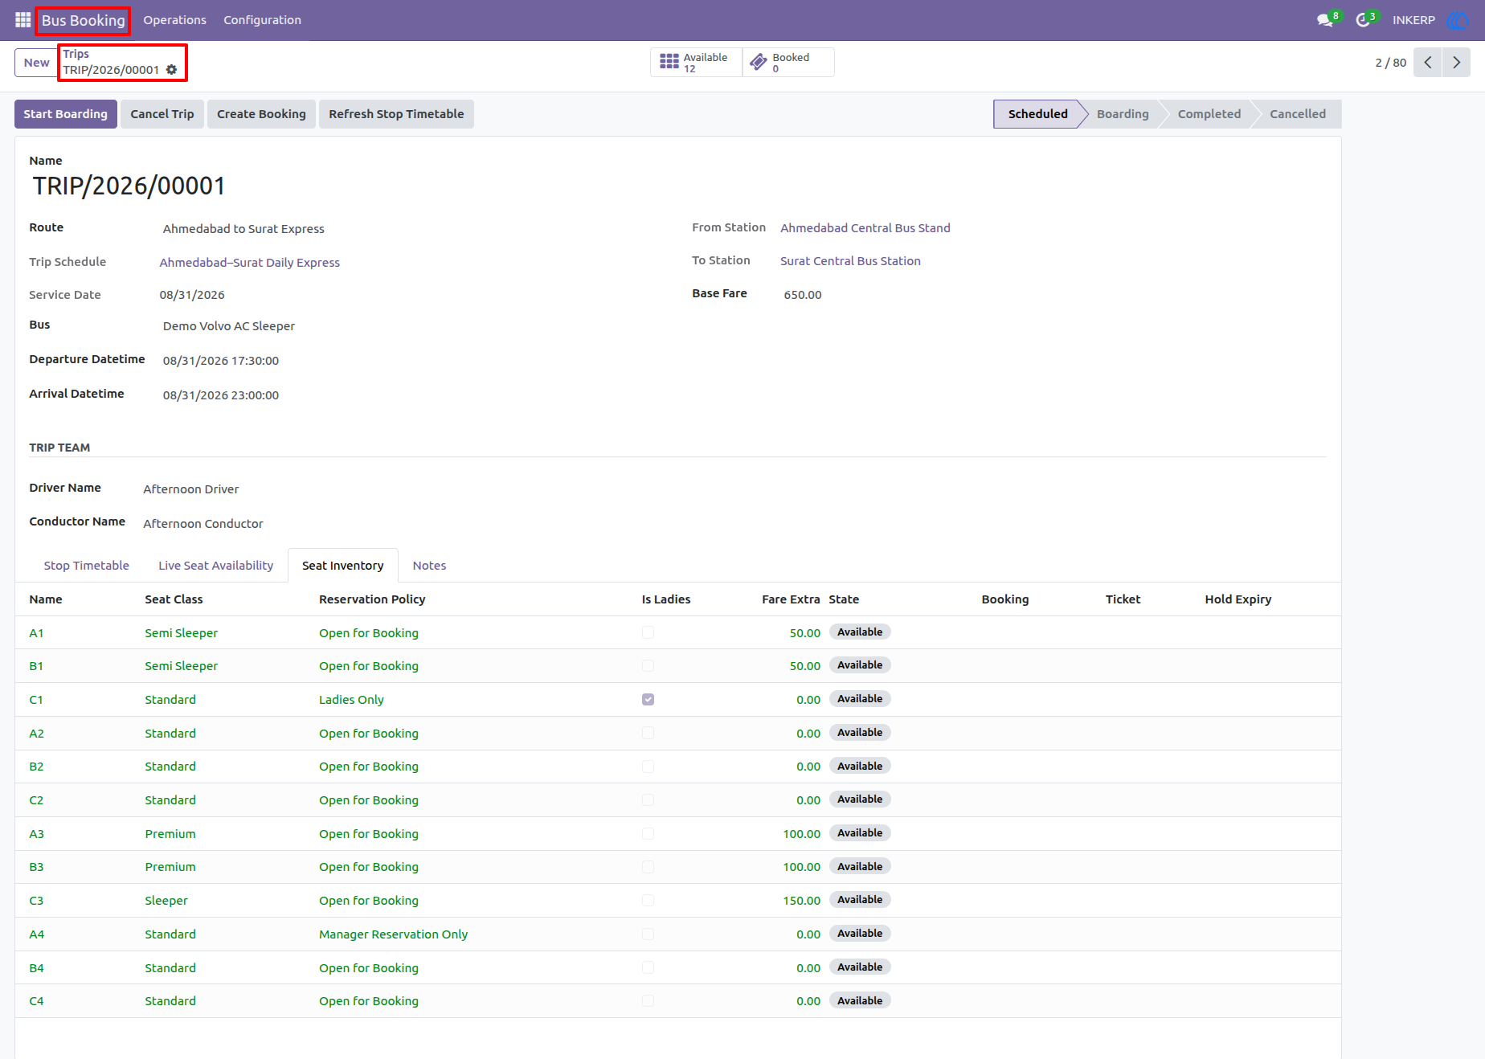Open Surat Central Bus Station link
The image size is (1485, 1059).
(850, 261)
